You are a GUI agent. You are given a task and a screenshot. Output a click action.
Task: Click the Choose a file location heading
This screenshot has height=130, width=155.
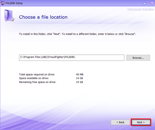point(43,17)
